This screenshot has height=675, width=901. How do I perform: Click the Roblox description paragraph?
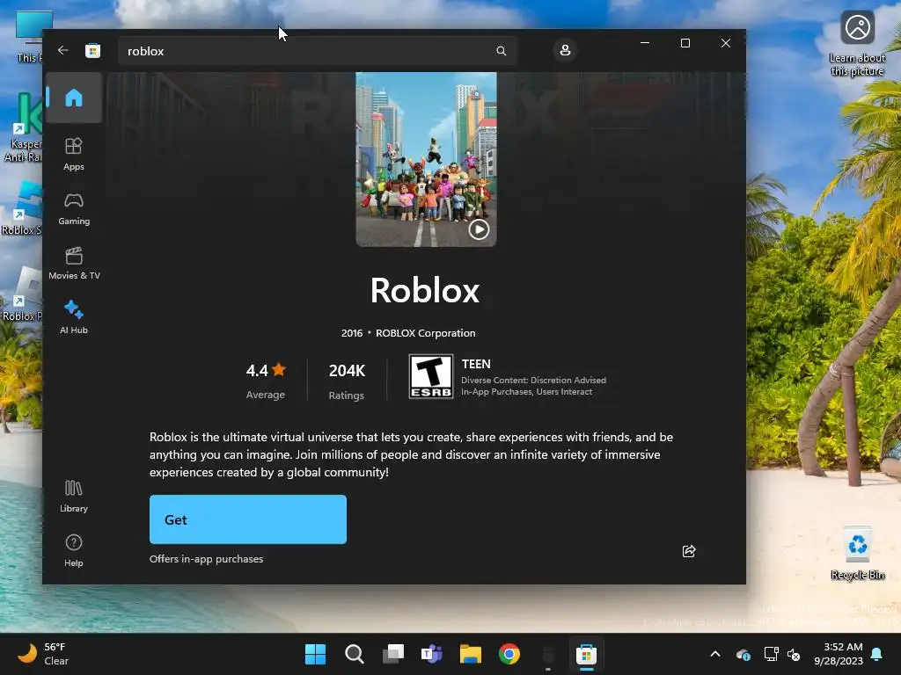click(412, 454)
